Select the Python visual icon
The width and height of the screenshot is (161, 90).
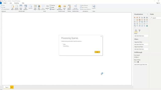pyautogui.click(x=145, y=26)
